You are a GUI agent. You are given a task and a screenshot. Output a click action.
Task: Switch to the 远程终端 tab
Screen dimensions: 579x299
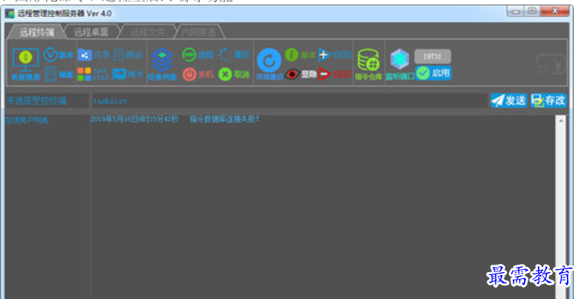tap(37, 32)
